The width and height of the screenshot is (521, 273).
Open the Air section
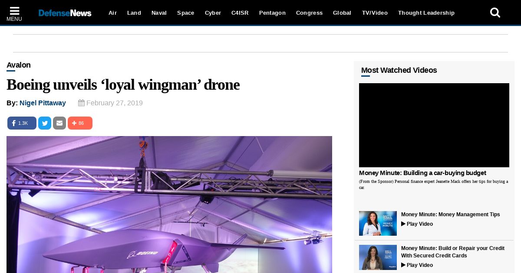(112, 13)
